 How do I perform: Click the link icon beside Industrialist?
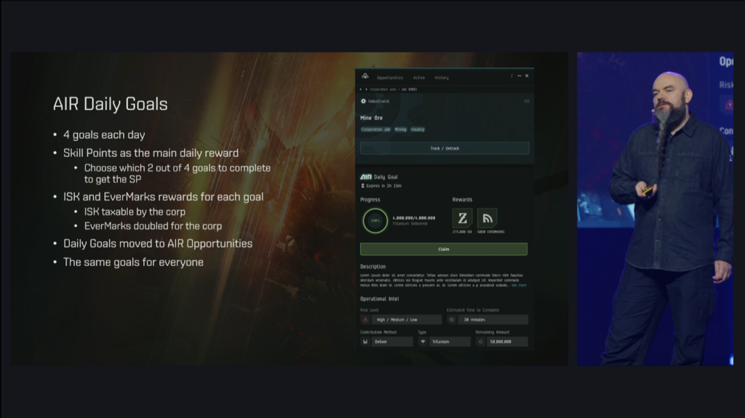click(527, 101)
